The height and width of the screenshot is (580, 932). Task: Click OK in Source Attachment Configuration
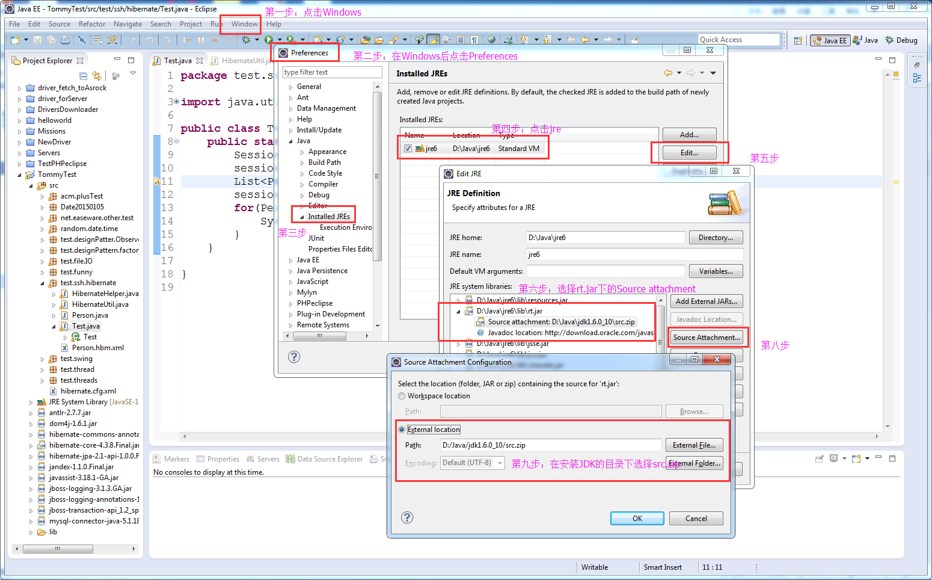tap(637, 519)
